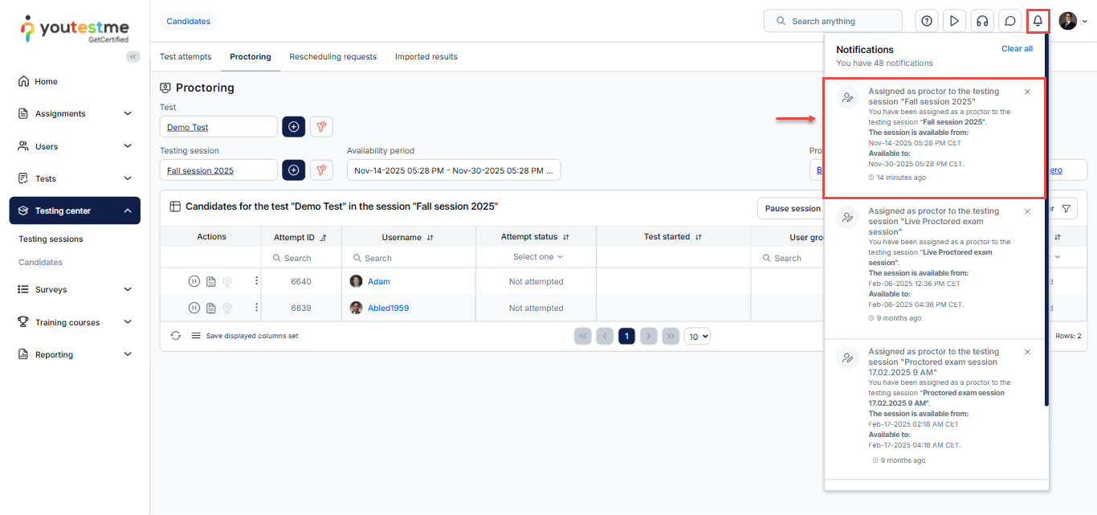Open the Attempt status 'Select one' dropdown
Screen dimensions: 1097x515
(537, 257)
